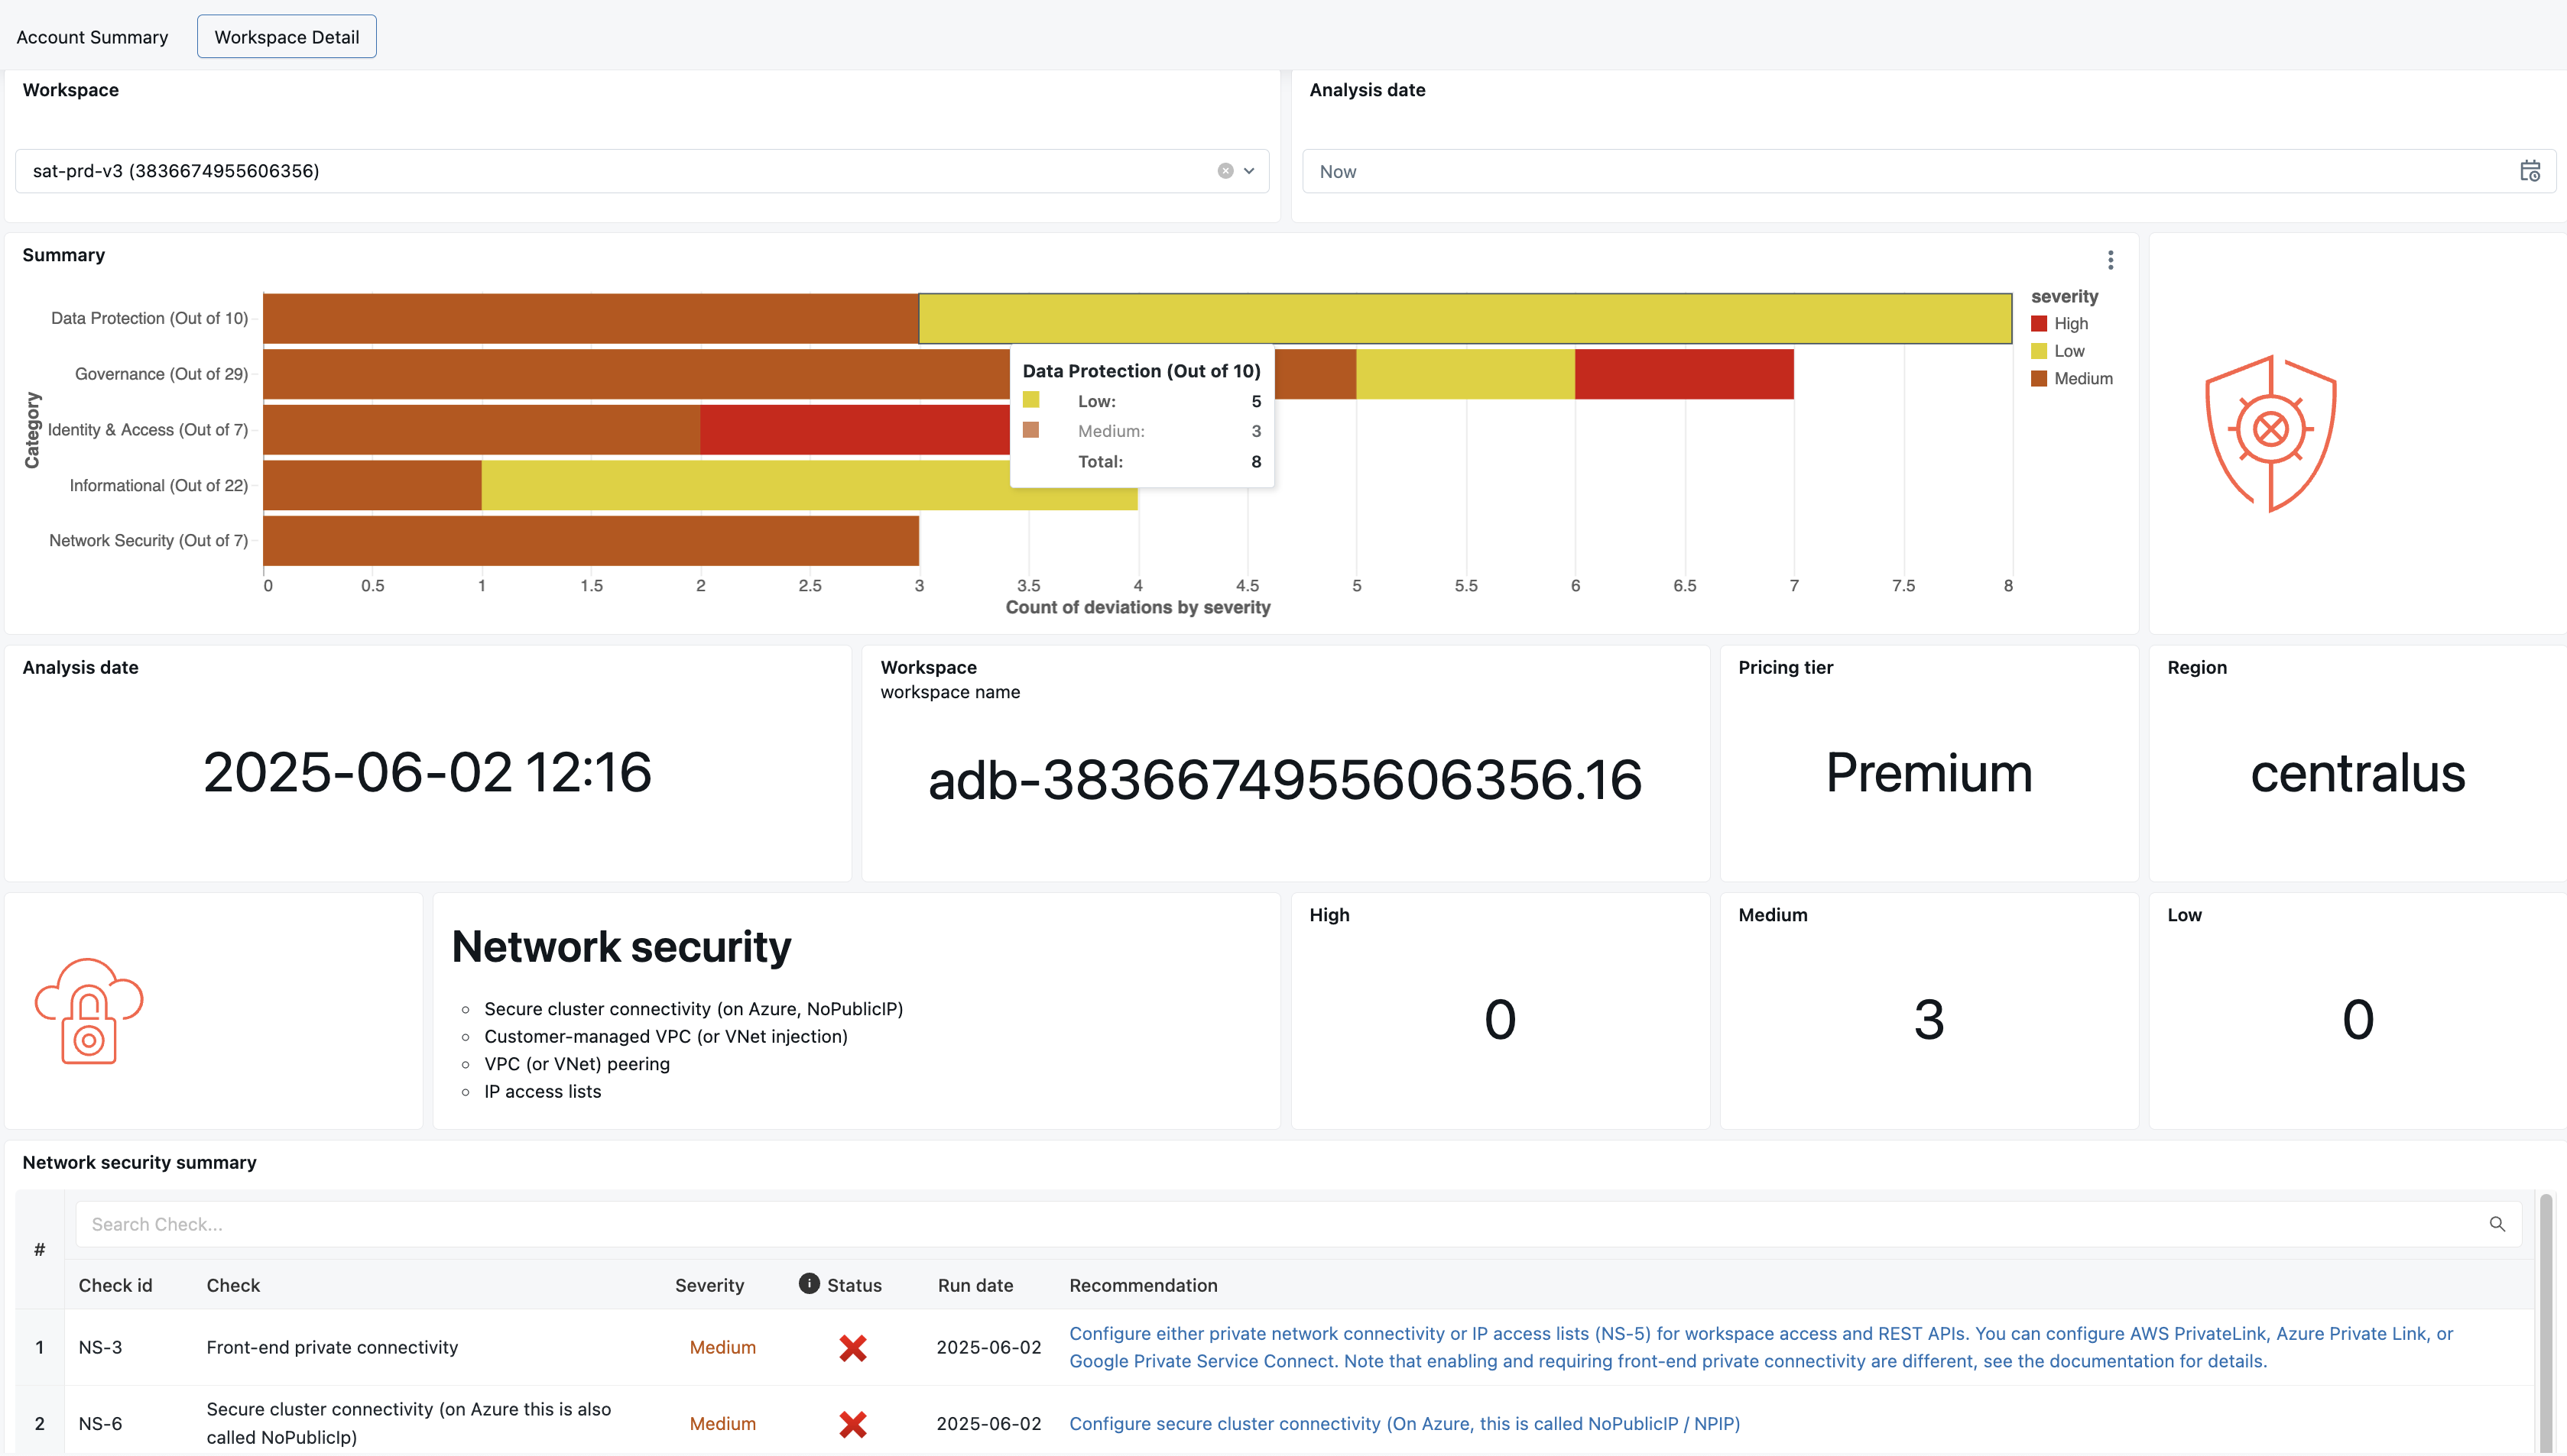This screenshot has width=2567, height=1456.
Task: Open the Analysis date calendar picker
Action: pyautogui.click(x=2530, y=171)
